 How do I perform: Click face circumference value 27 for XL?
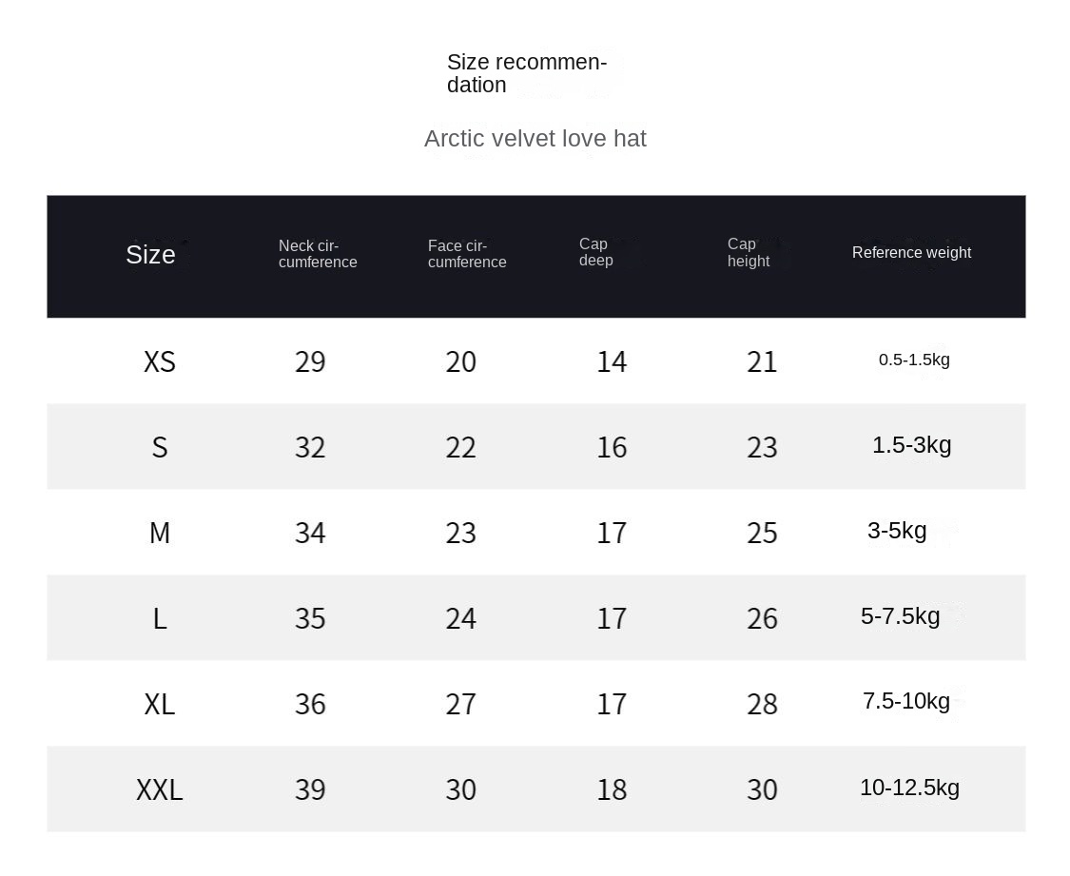460,705
